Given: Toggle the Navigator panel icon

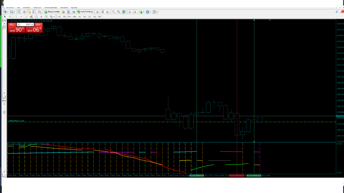Looking at the screenshot, I should point(29,12).
